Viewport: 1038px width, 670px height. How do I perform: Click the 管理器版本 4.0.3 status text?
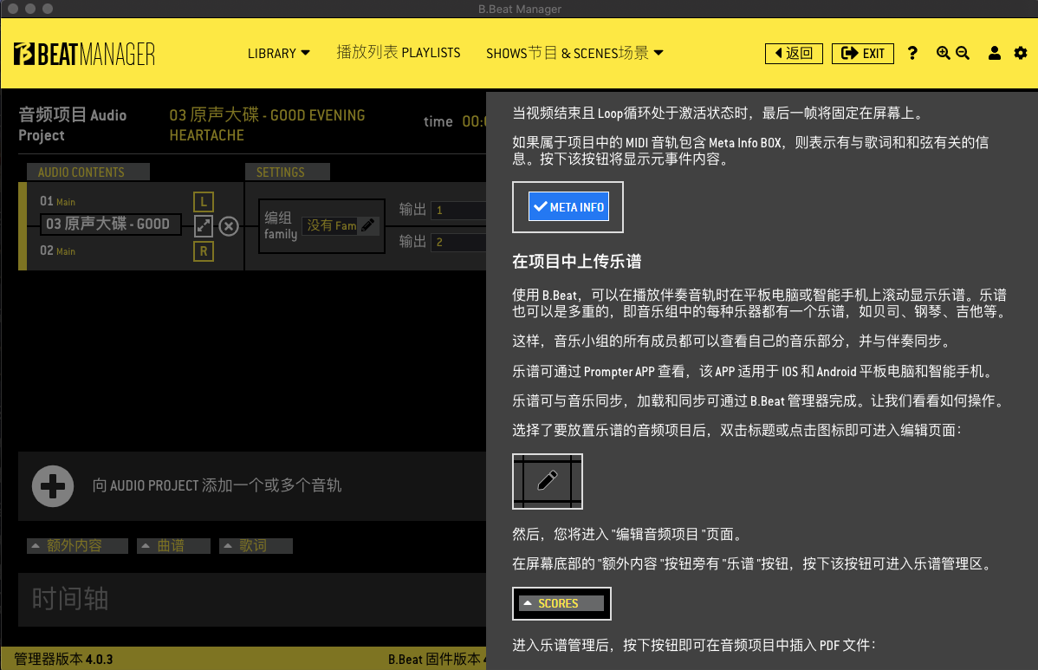coord(63,660)
